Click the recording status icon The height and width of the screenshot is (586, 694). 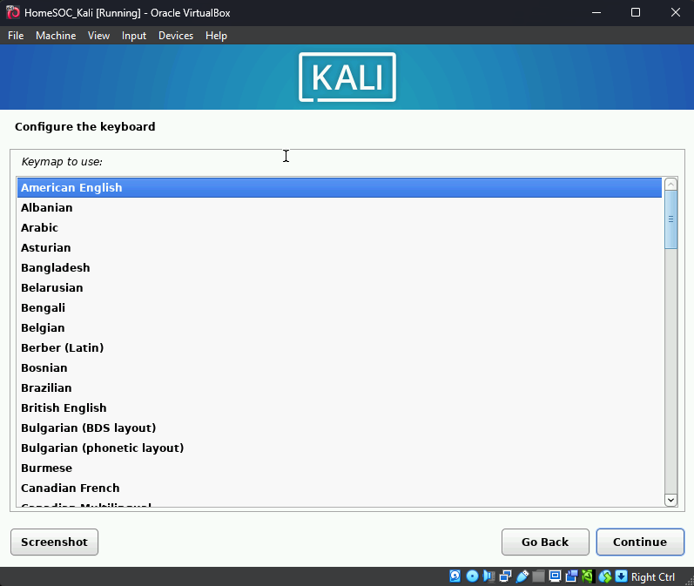pyautogui.click(x=571, y=576)
